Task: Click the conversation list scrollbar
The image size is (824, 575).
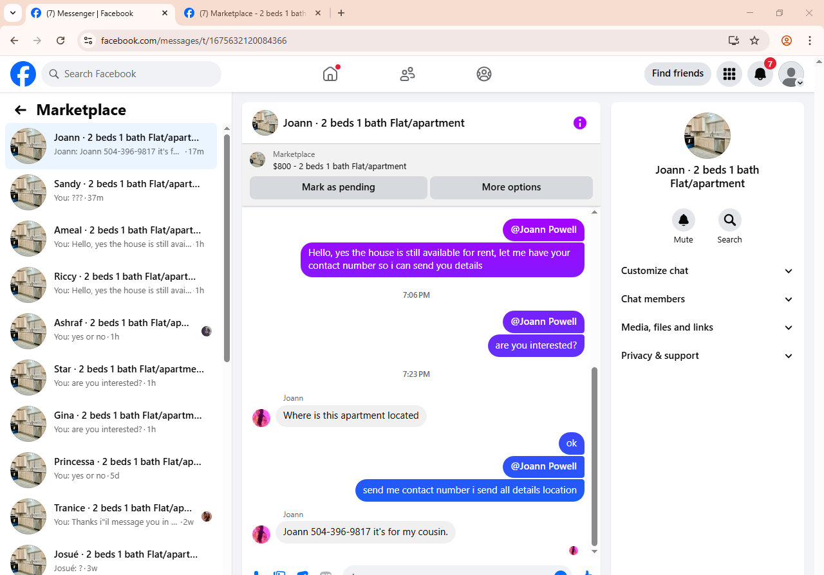Action: click(x=227, y=248)
